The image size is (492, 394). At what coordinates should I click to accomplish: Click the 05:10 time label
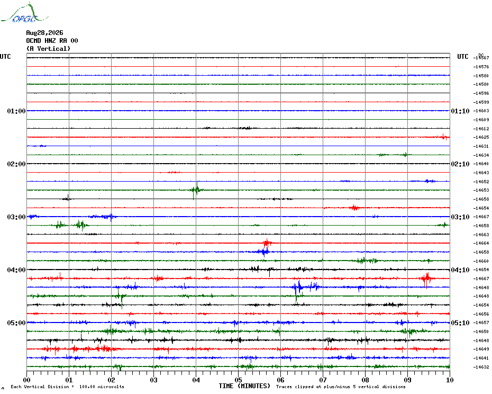click(x=460, y=323)
